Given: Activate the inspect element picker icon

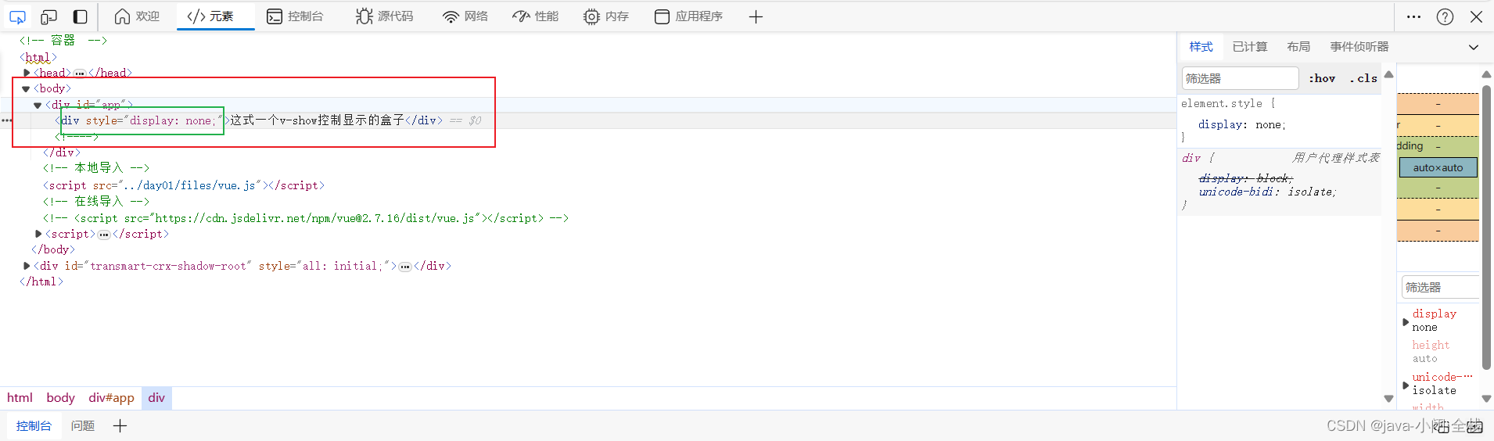Looking at the screenshot, I should click(17, 16).
